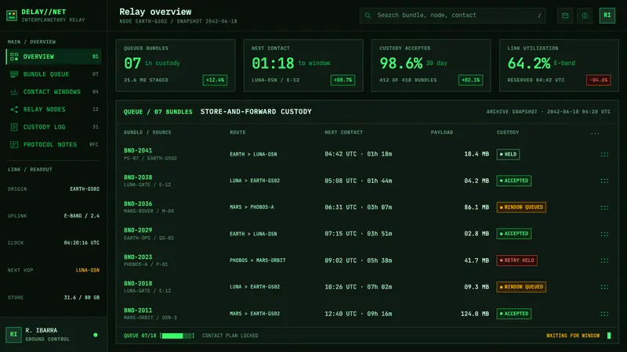Click the DELAY//NET logo icon
Screen dimensions: 627x352
pos(12,16)
